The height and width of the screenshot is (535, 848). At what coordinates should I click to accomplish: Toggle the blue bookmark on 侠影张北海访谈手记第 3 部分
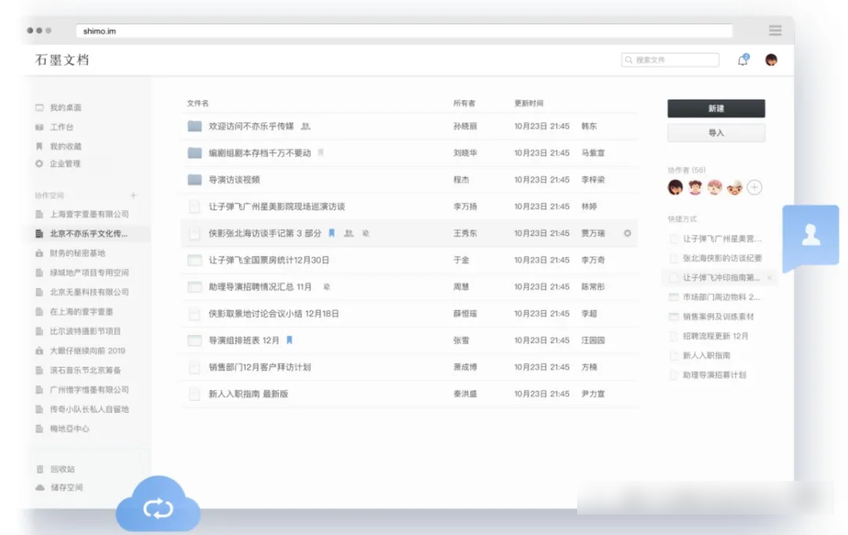click(331, 233)
